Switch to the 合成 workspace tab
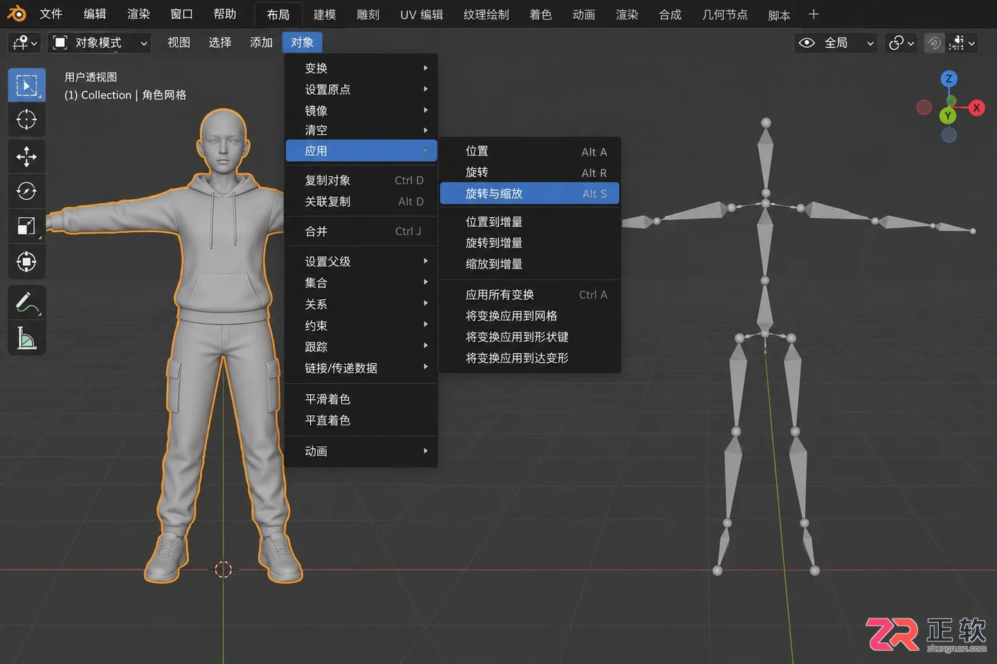997x664 pixels. pyautogui.click(x=670, y=15)
